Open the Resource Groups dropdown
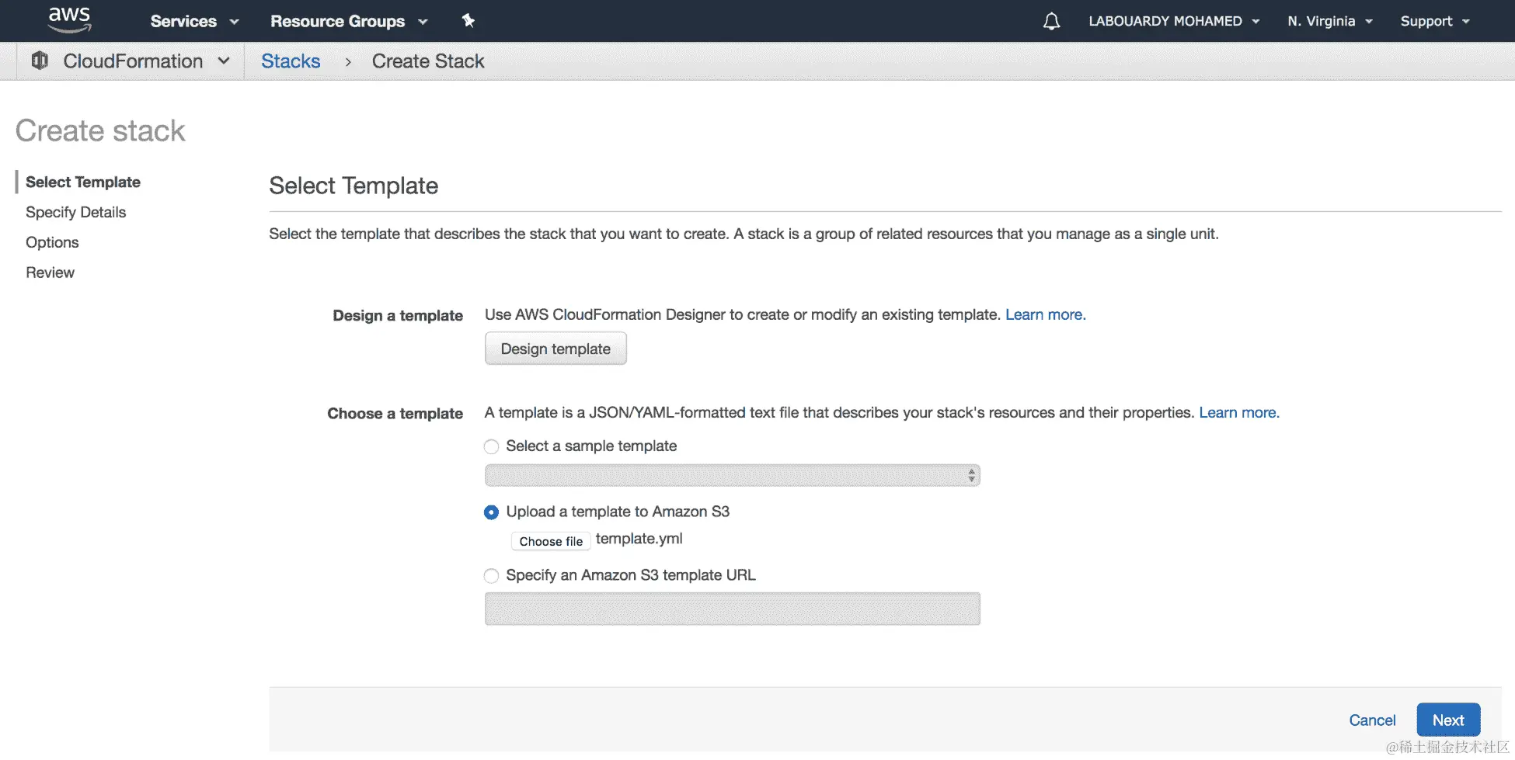The height and width of the screenshot is (760, 1515). (348, 21)
